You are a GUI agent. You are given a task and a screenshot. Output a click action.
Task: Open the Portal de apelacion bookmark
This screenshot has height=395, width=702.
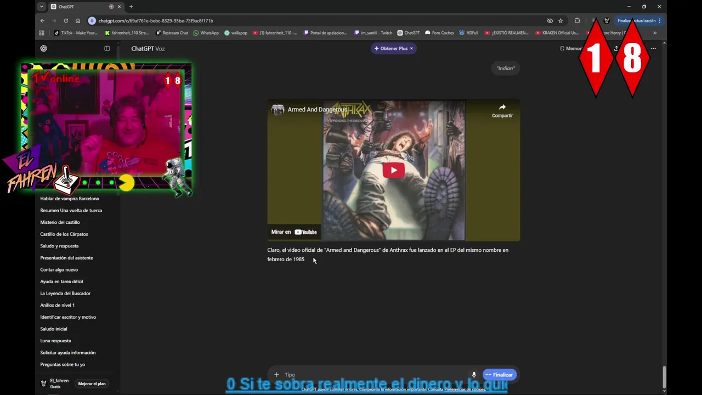pos(325,33)
